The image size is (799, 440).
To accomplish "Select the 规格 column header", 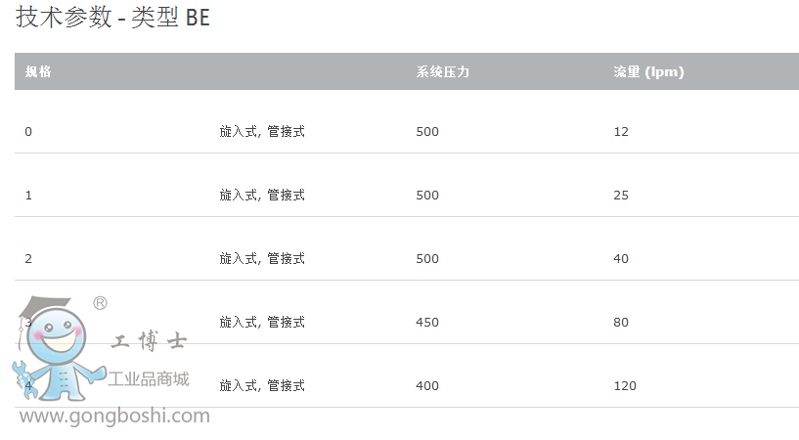I will [38, 71].
